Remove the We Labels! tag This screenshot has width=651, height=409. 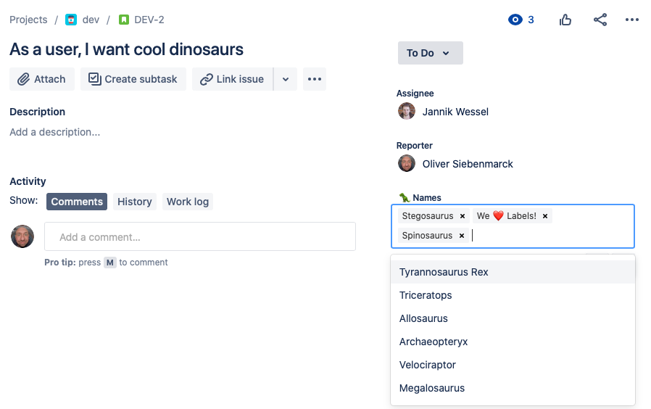click(x=545, y=216)
